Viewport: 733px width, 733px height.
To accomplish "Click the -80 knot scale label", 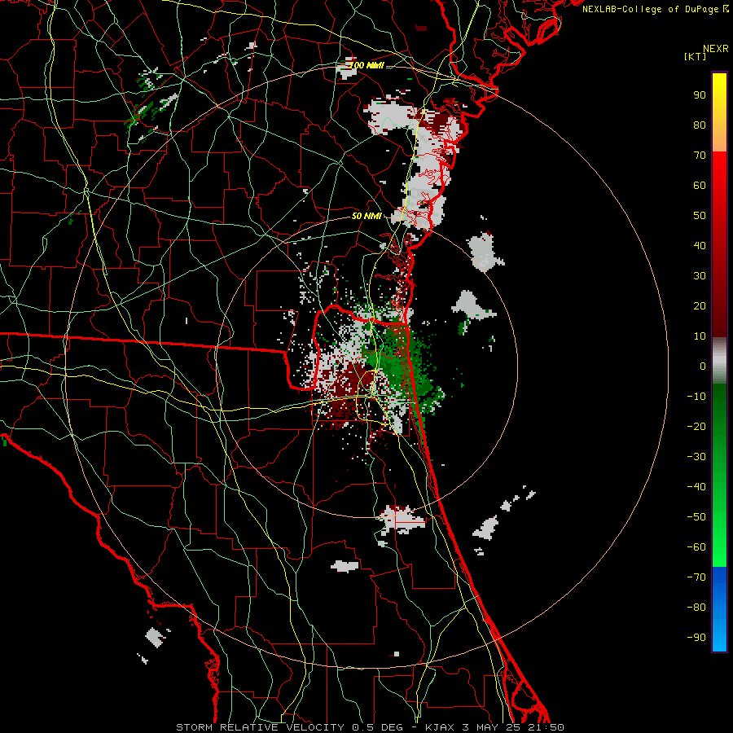I will [x=696, y=608].
